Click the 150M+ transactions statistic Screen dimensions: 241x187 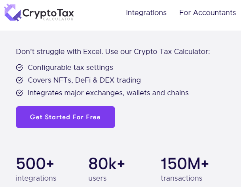(x=184, y=169)
